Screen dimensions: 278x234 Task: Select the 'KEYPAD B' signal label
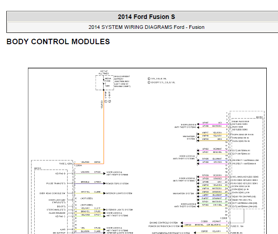click(x=60, y=174)
